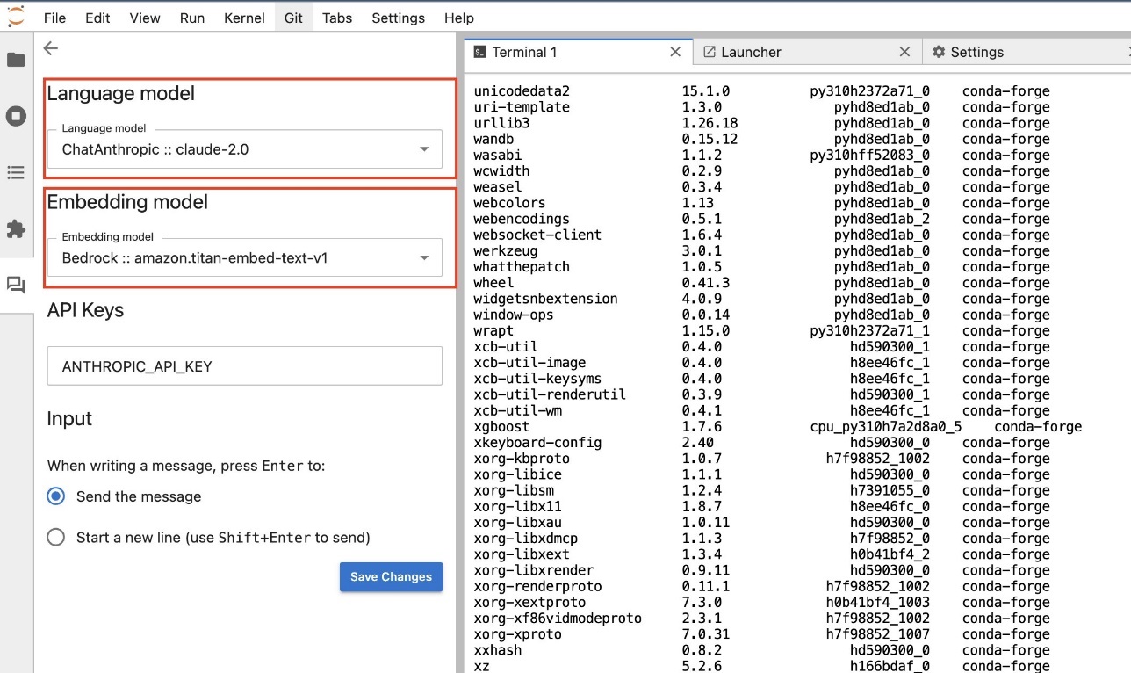1131x673 pixels.
Task: Click the 'unicodedata2' package name in terminal
Action: [x=522, y=91]
